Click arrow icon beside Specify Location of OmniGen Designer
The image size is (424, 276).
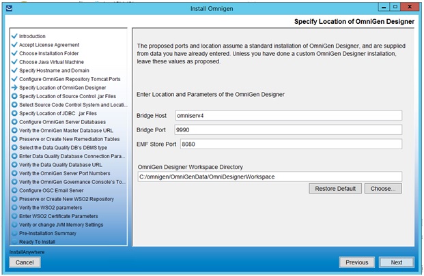[14, 88]
